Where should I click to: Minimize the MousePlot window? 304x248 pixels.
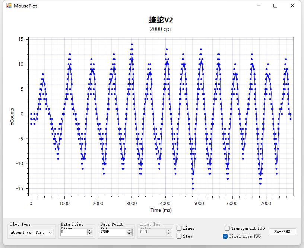(x=258, y=6)
